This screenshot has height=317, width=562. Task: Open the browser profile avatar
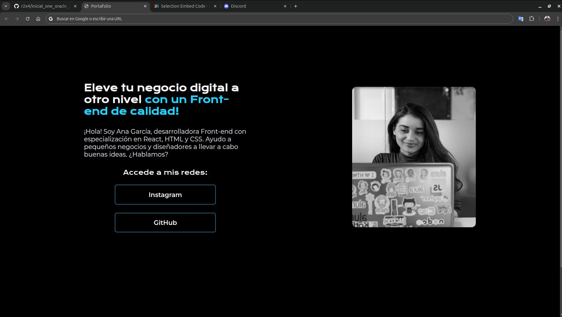click(547, 19)
